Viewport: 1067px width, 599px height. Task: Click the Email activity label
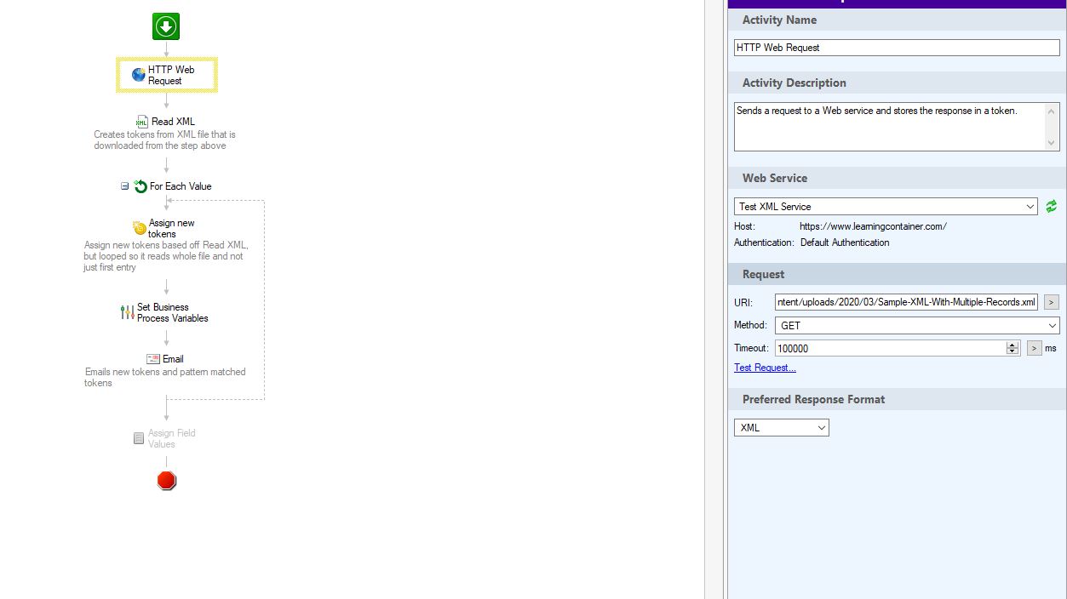coord(173,359)
